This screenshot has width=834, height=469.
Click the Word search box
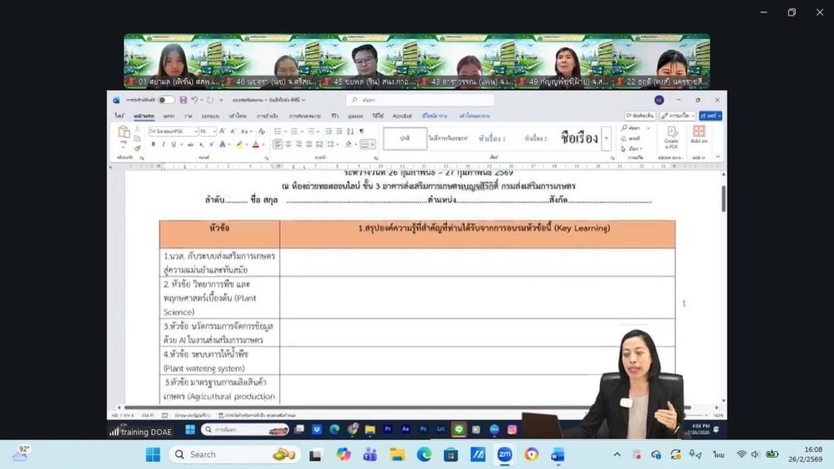pos(397,100)
